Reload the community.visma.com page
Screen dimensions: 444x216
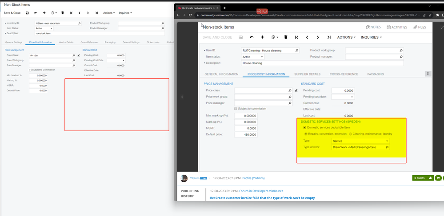190,15
